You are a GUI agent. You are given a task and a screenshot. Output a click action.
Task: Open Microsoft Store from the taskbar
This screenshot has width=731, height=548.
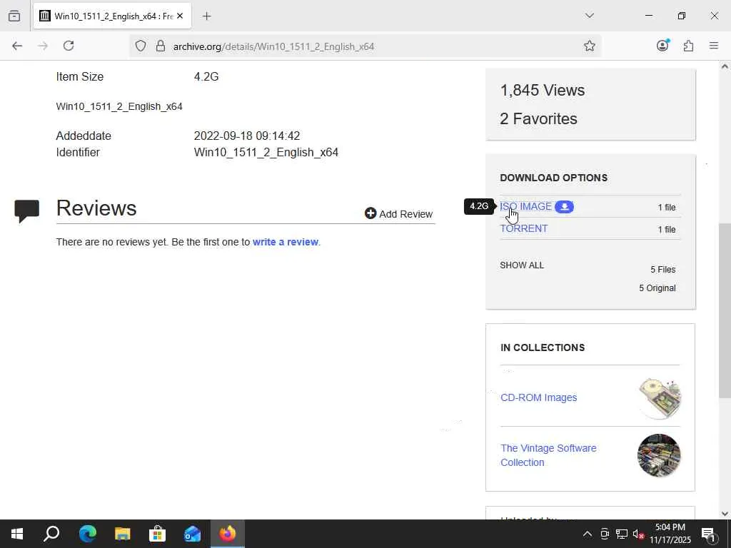[x=158, y=534]
